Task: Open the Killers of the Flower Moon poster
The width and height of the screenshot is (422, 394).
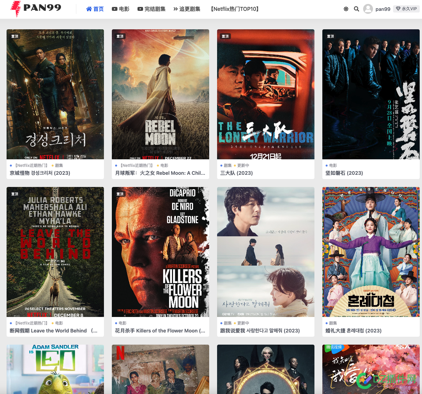Action: [x=161, y=252]
